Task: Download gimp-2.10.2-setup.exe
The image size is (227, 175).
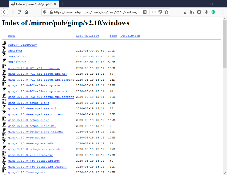Action: (27, 172)
